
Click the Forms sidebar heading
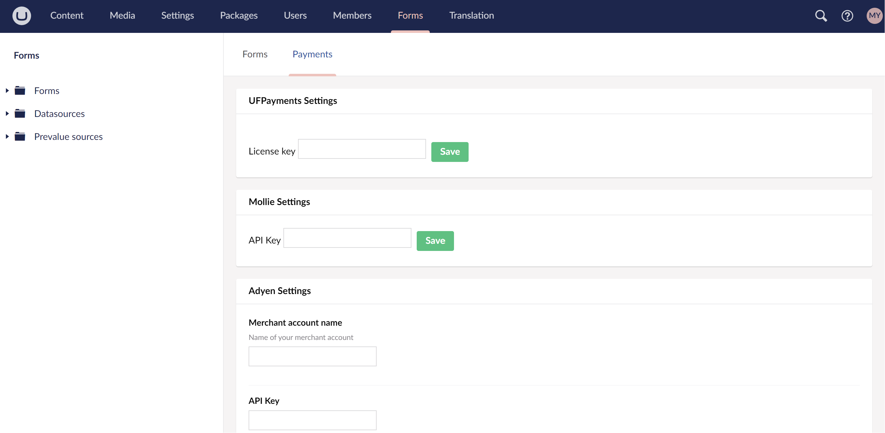(x=26, y=55)
